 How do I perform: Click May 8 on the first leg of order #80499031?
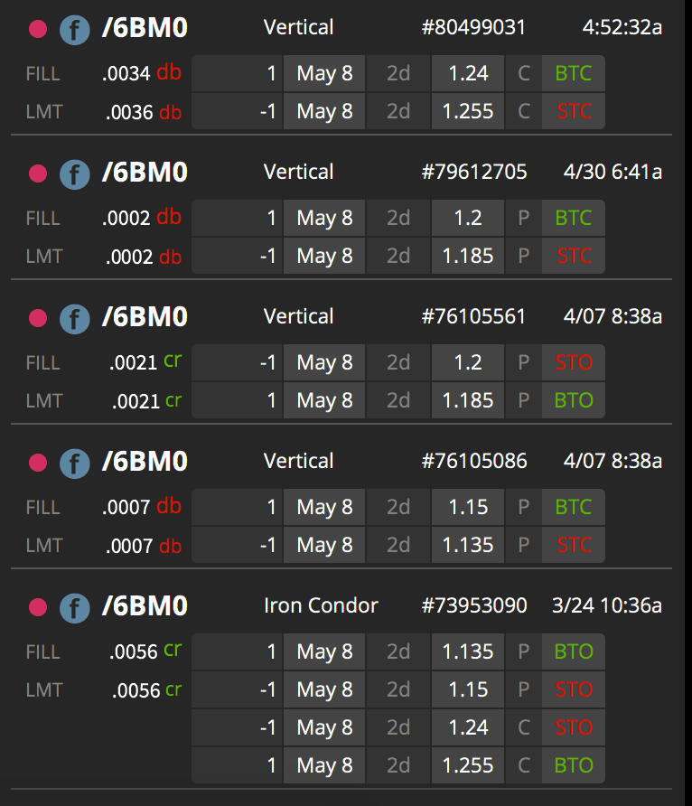[324, 73]
